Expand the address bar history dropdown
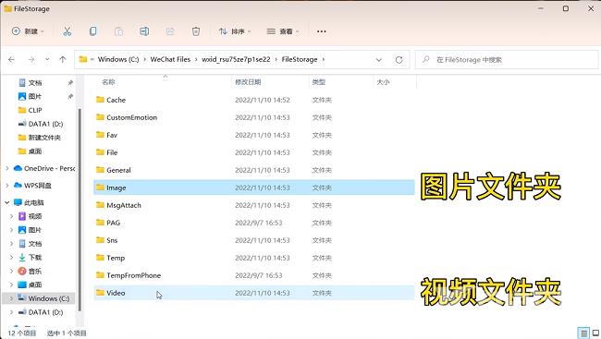Screen dimensions: 601x339 [379, 60]
